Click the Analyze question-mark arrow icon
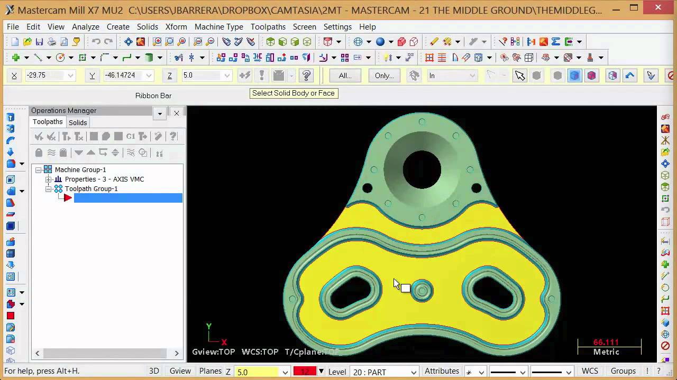The height and width of the screenshot is (380, 677). click(x=503, y=42)
